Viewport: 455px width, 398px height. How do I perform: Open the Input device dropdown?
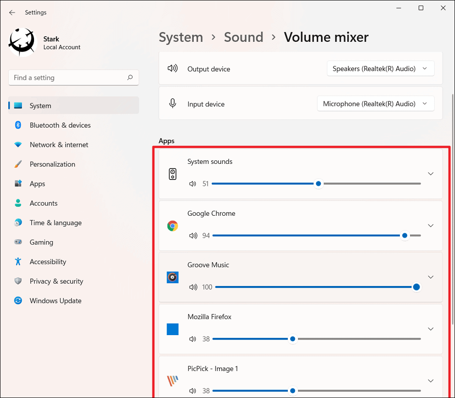[376, 103]
